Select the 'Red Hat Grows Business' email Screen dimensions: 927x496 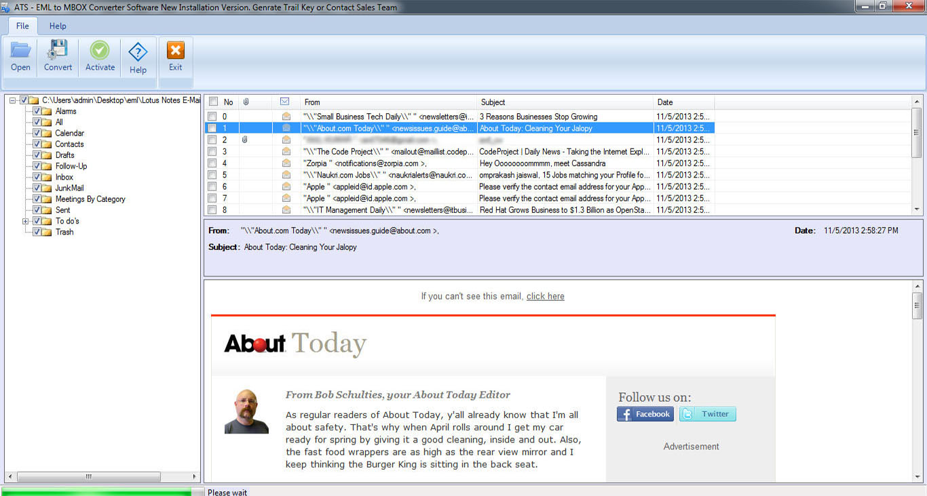(x=459, y=209)
